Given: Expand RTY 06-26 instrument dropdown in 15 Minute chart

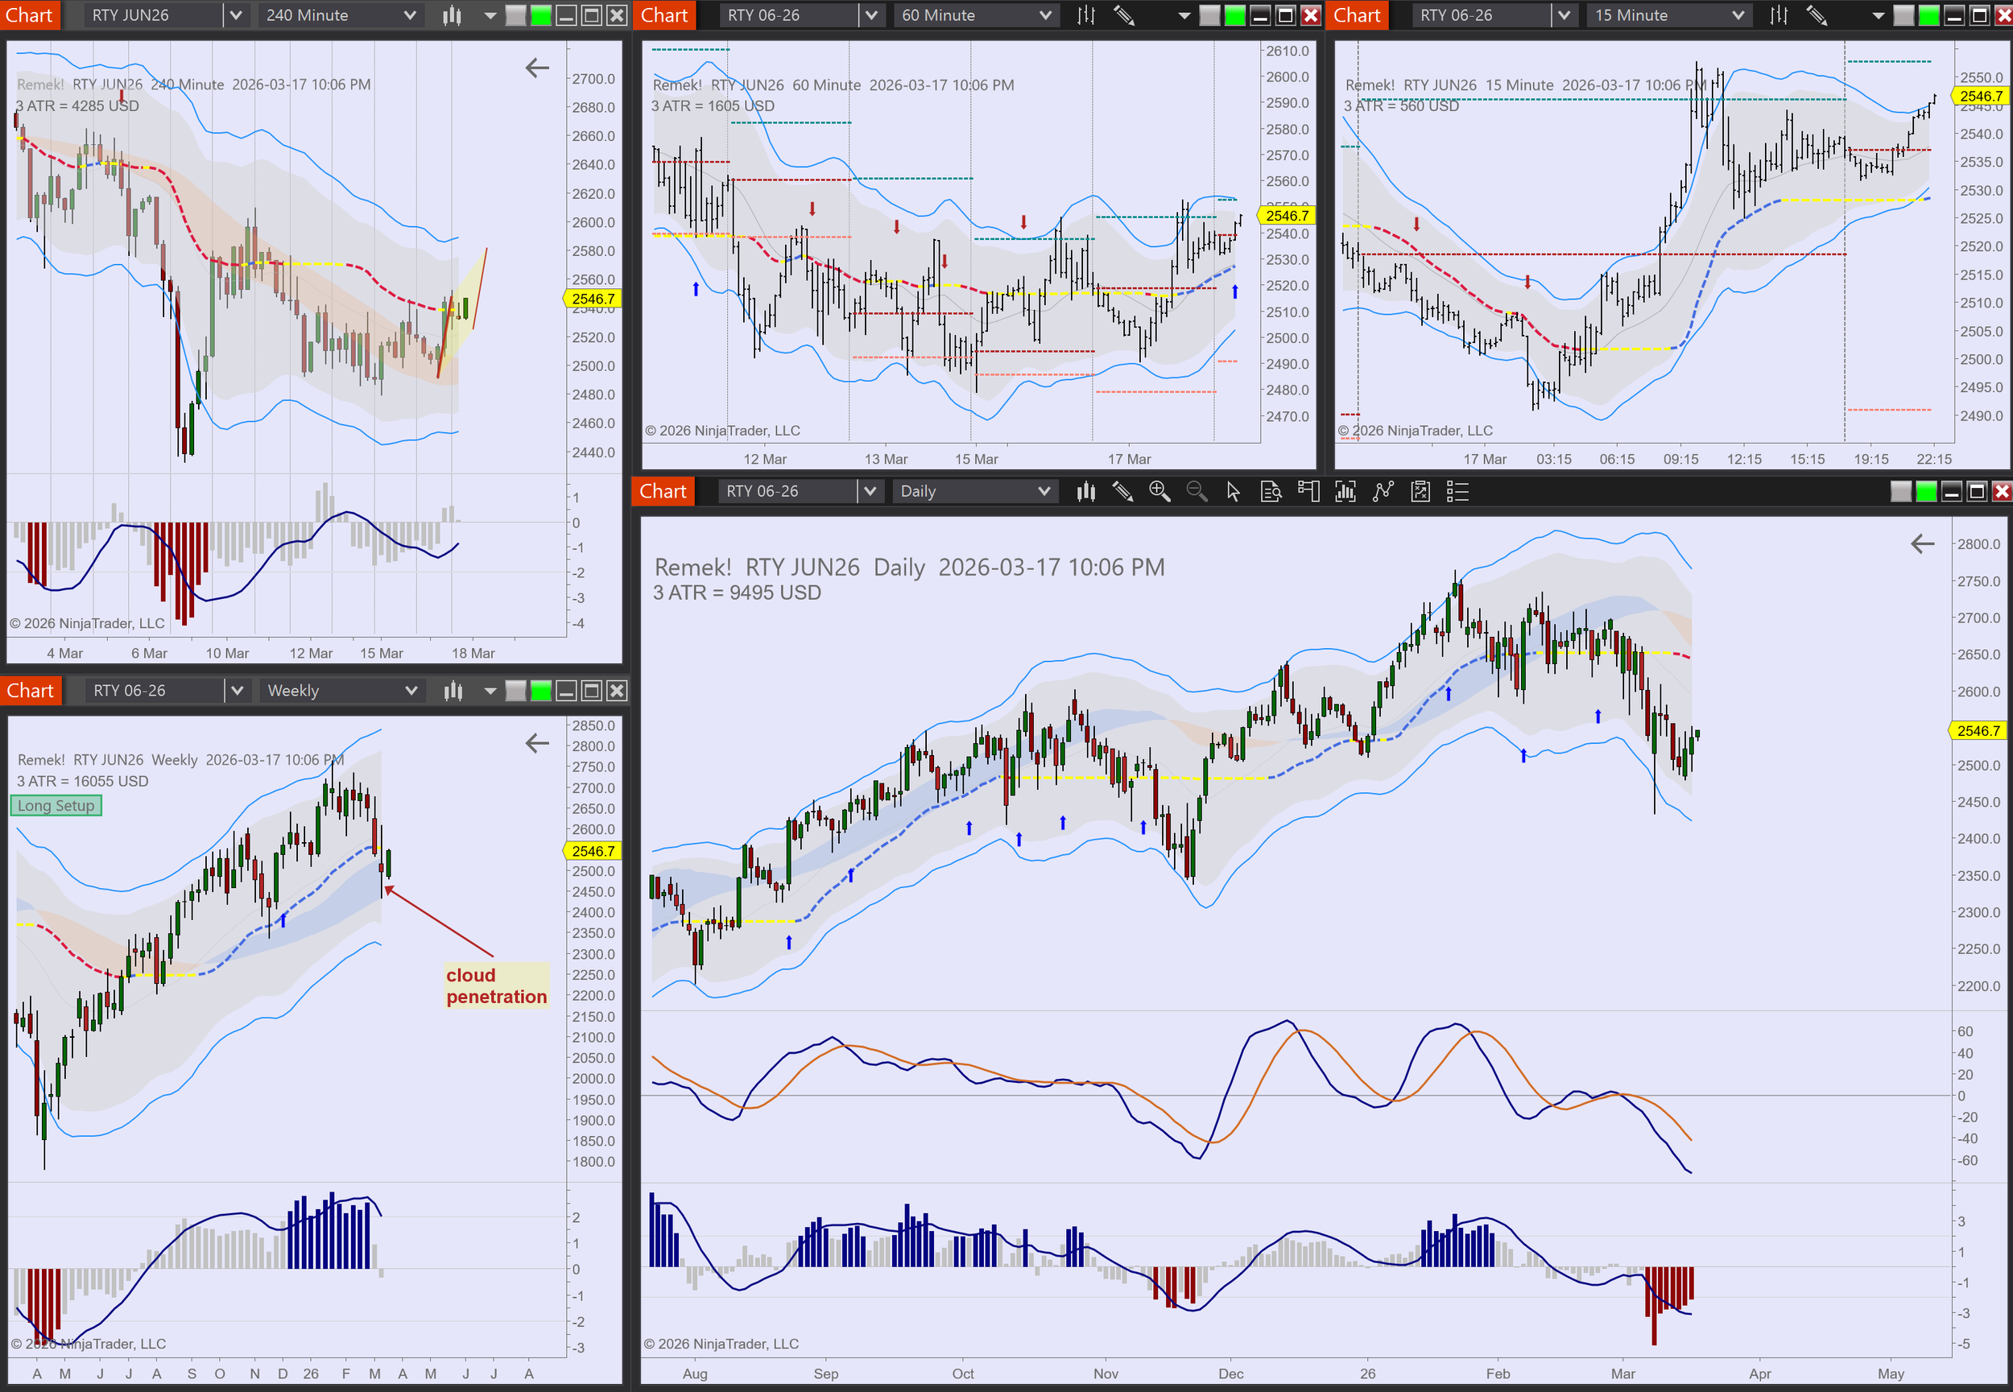Looking at the screenshot, I should tap(1564, 14).
